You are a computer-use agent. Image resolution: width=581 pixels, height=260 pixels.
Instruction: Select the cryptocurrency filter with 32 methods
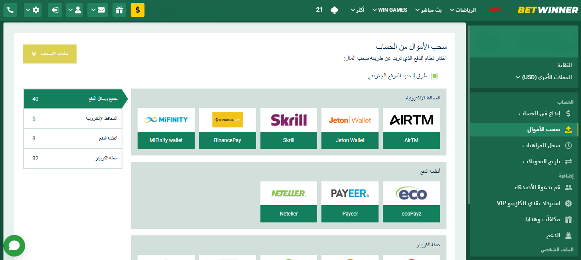point(73,159)
